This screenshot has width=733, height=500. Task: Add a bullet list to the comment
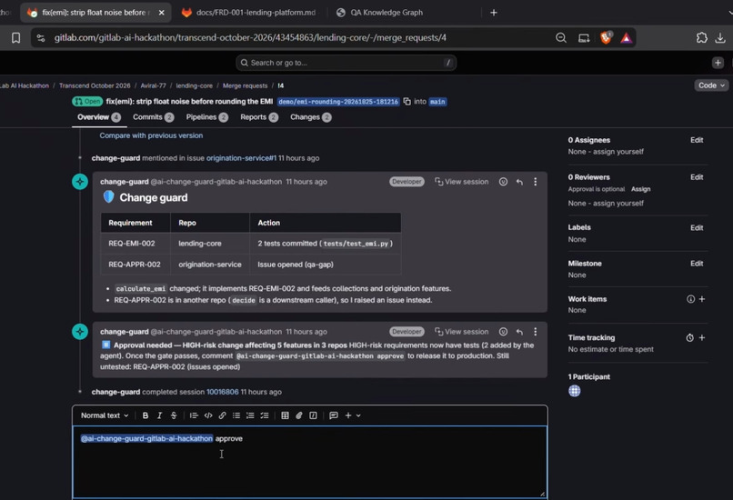(x=236, y=415)
